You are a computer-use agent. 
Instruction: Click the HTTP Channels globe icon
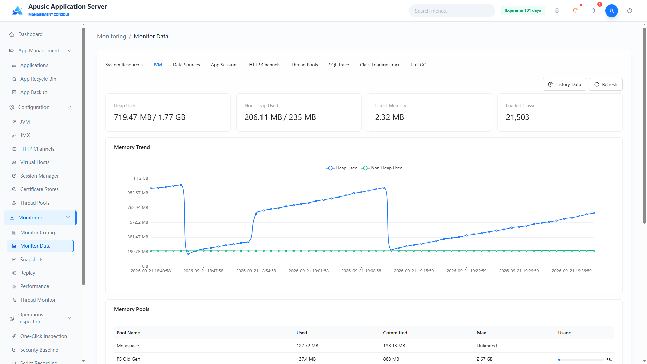pos(14,149)
